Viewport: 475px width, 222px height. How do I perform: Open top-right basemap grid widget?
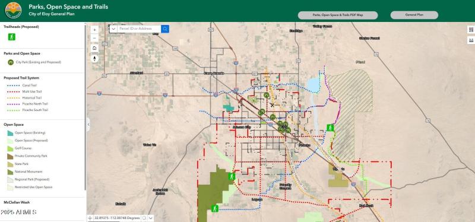click(x=471, y=29)
